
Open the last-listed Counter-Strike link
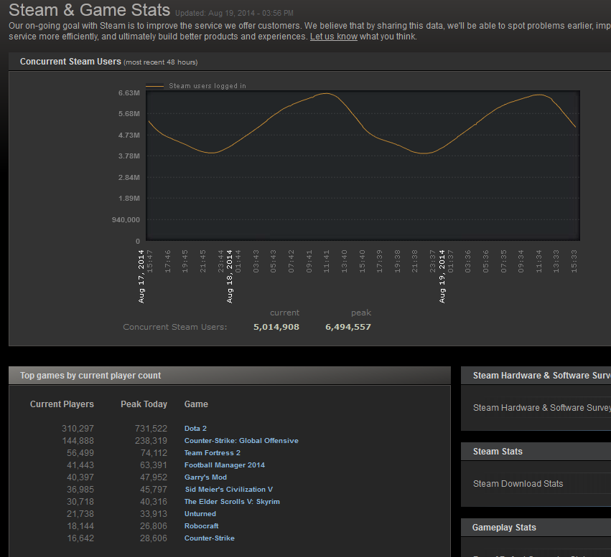(209, 538)
